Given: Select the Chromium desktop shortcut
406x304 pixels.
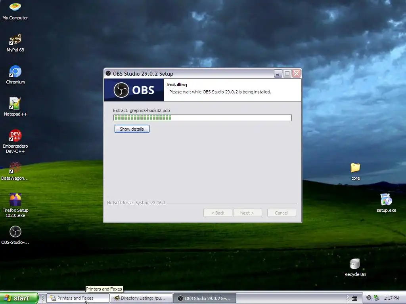Looking at the screenshot, I should (x=15, y=75).
